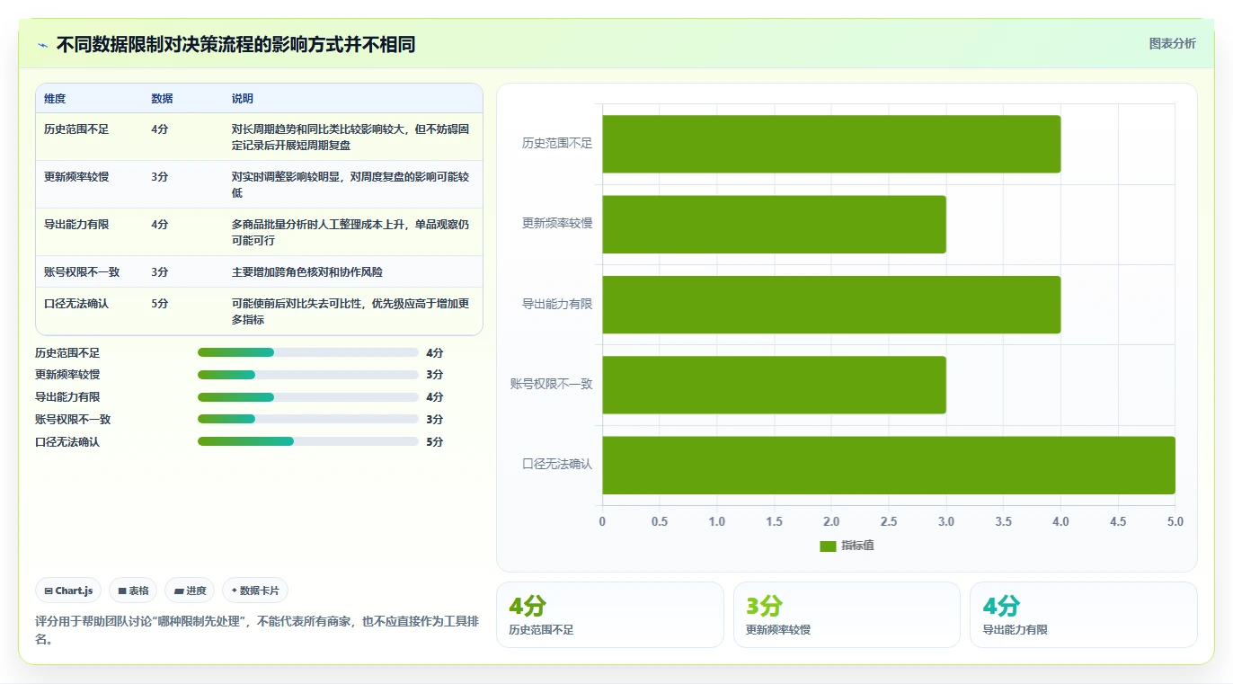Open the 4分 导出能力有限 data card
The height and width of the screenshot is (684, 1233).
[1084, 615]
